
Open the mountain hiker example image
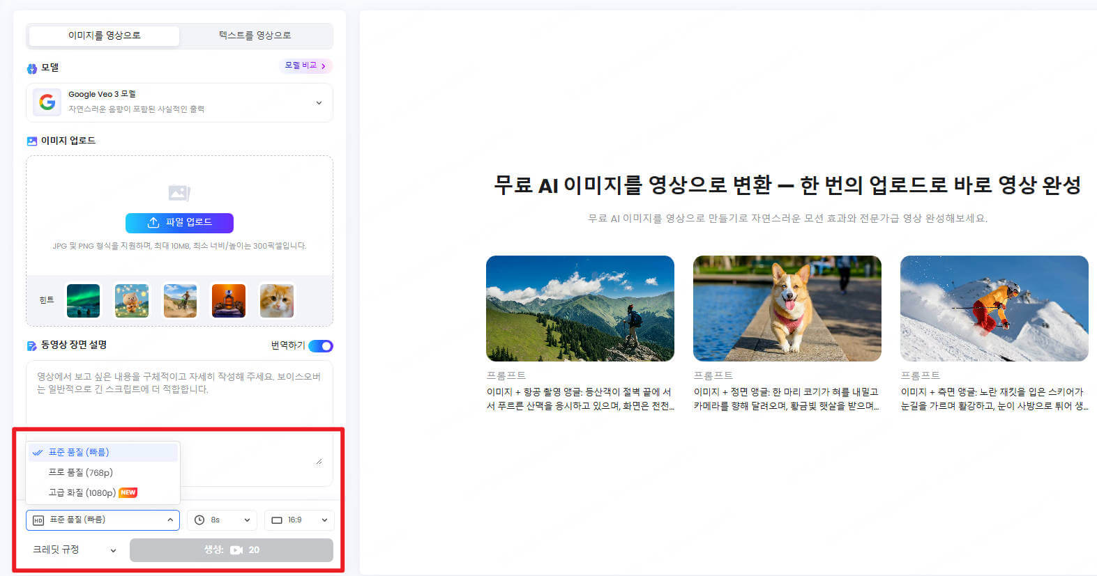(580, 309)
